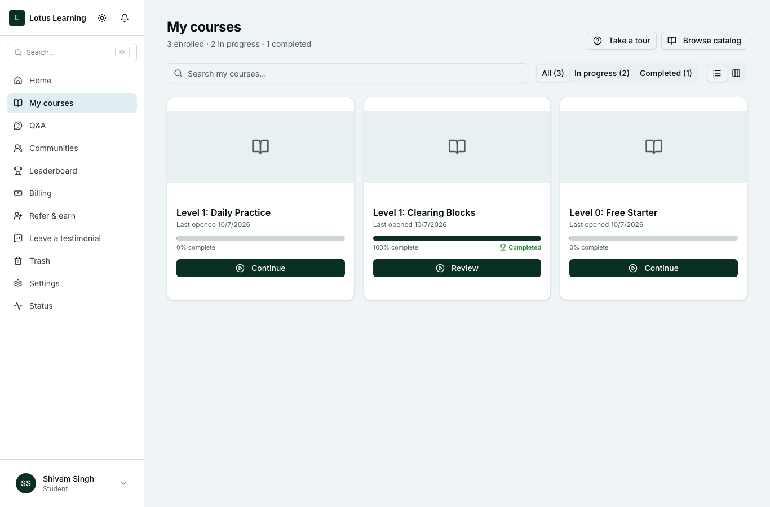The width and height of the screenshot is (770, 507).
Task: Switch to list view layout
Action: 717,73
